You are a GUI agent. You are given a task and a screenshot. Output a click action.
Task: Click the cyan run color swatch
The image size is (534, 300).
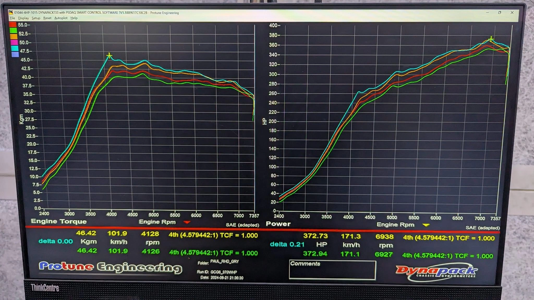[x=15, y=48]
